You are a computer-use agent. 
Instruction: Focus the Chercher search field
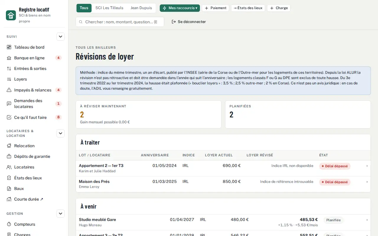point(120,22)
